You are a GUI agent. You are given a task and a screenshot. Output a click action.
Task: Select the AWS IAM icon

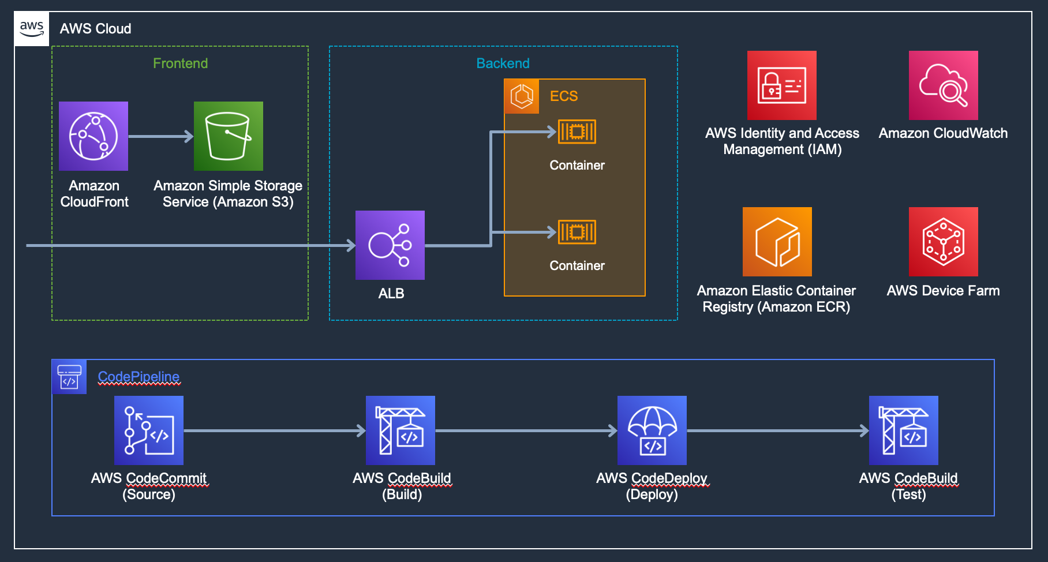point(782,85)
